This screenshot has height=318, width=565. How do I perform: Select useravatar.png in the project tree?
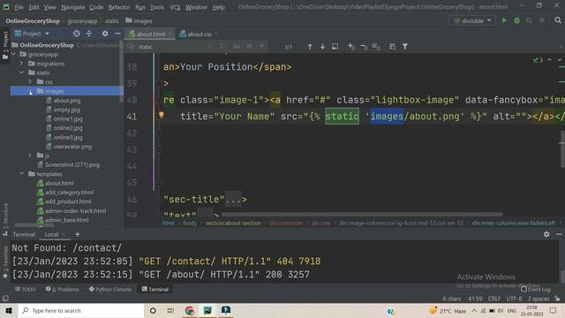(x=72, y=147)
